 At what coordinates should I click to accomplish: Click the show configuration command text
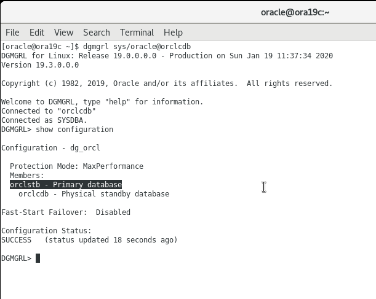74,130
